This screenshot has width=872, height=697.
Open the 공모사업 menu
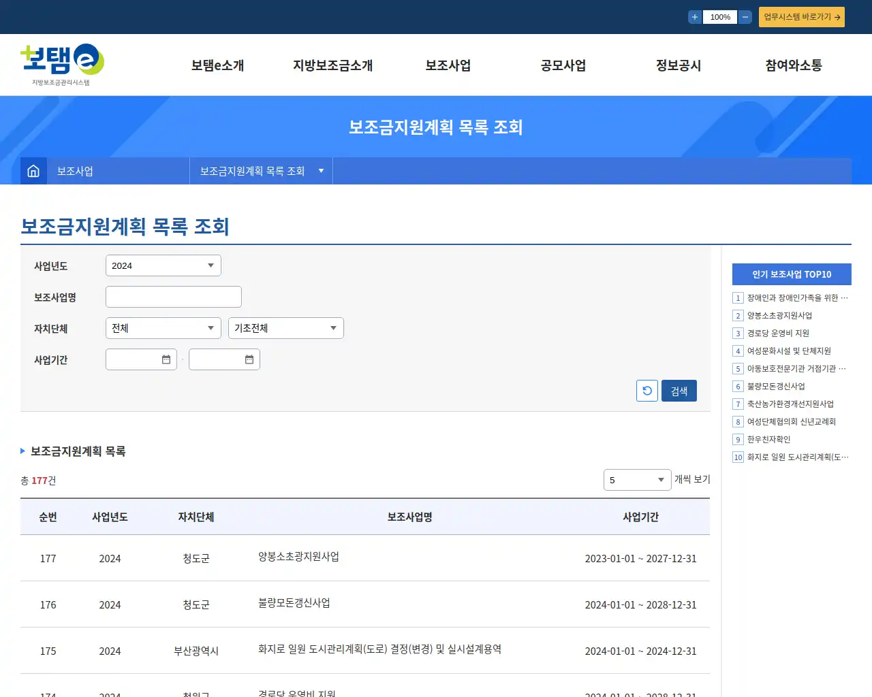pyautogui.click(x=563, y=65)
